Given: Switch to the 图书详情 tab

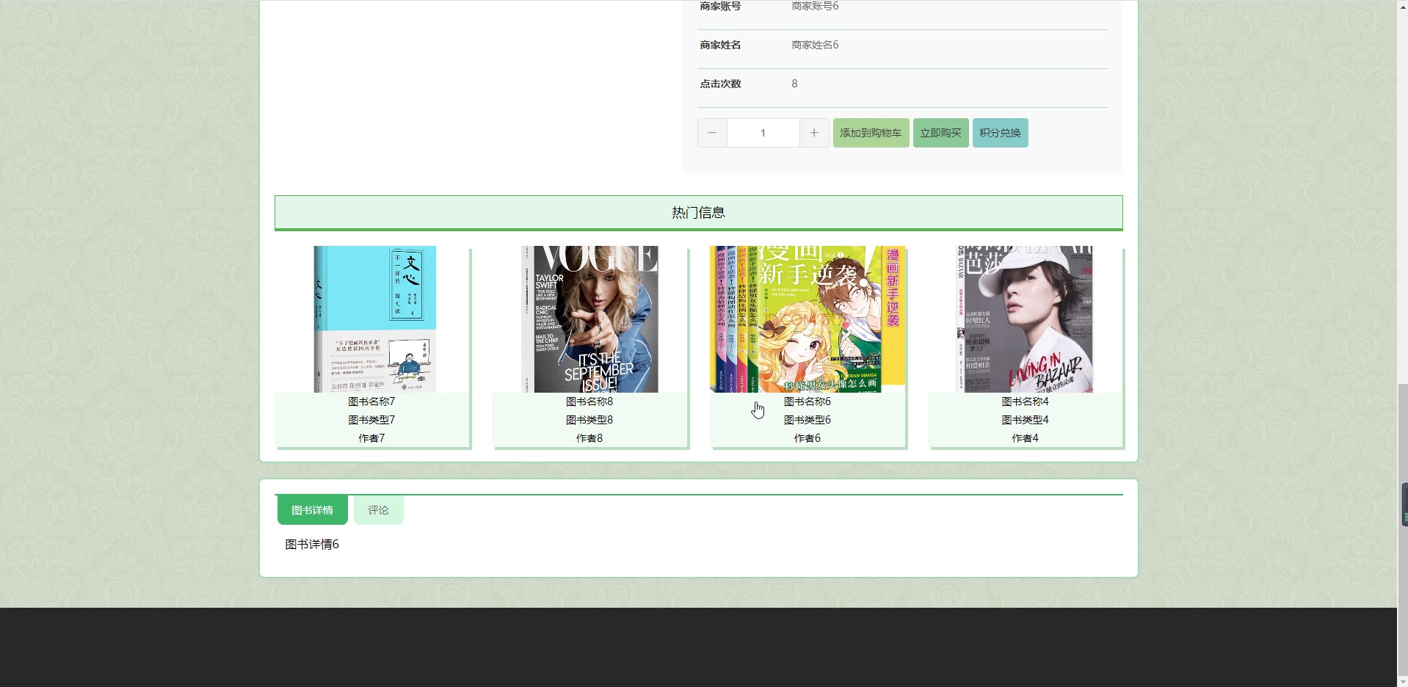Looking at the screenshot, I should click(312, 510).
